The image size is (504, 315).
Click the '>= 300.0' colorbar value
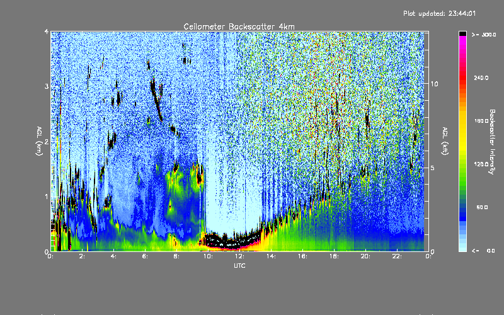click(484, 35)
